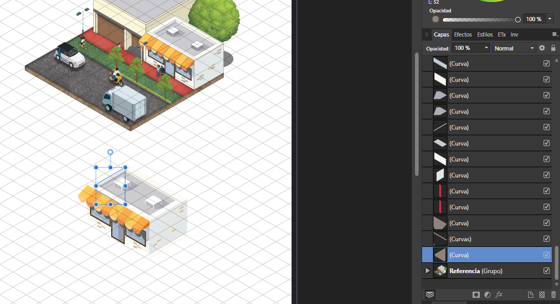
Task: Delete the layer using the trash icon
Action: 553,295
